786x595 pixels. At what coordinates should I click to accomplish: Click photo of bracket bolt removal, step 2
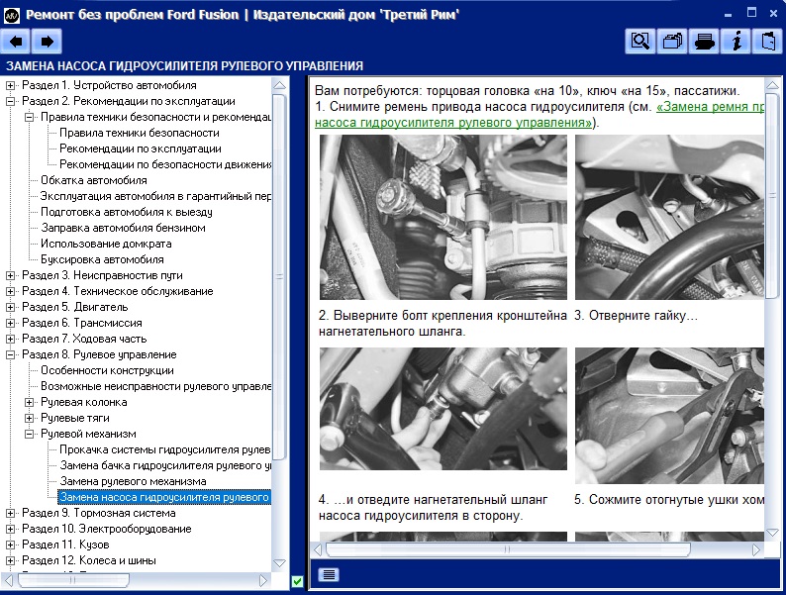(443, 217)
